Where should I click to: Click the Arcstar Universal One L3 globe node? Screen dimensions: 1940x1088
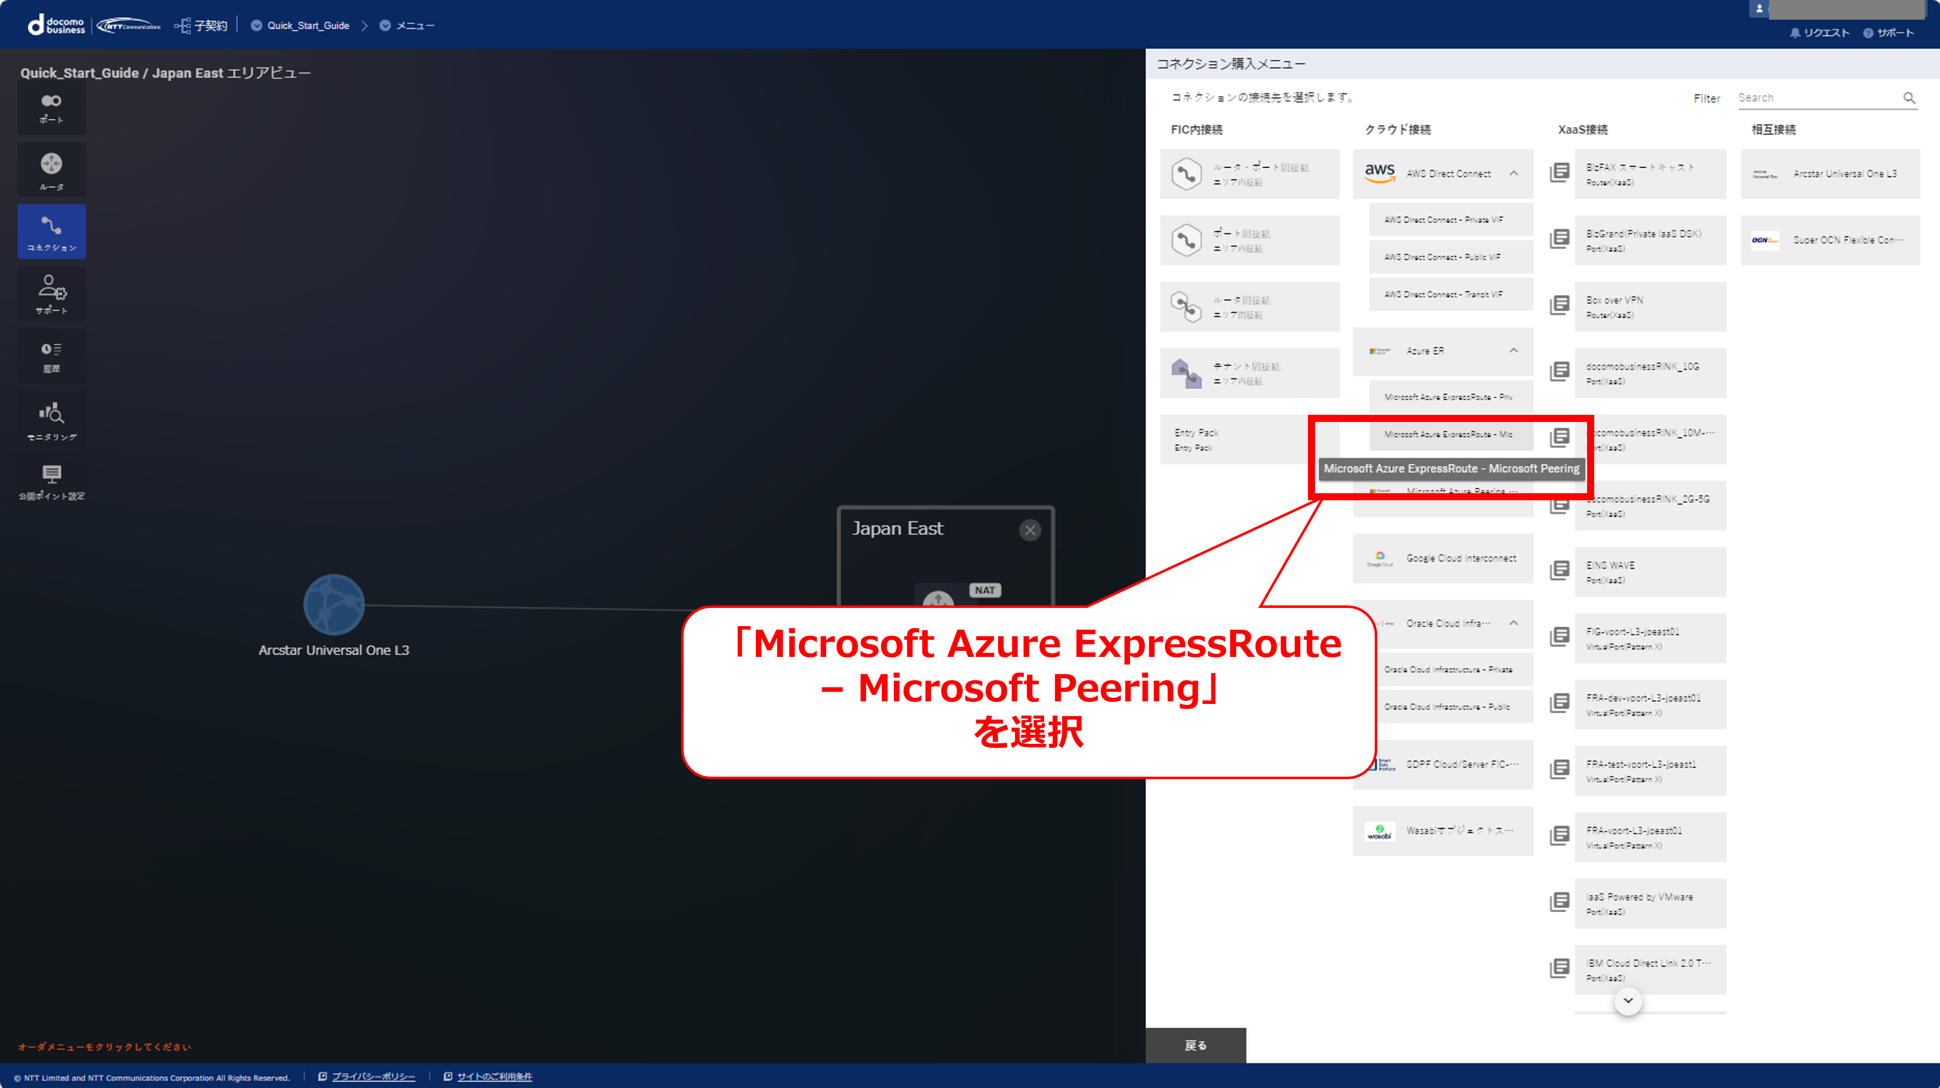coord(334,604)
